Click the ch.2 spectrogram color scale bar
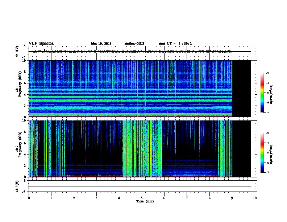The height and width of the screenshot is (222, 287). pyautogui.click(x=262, y=153)
